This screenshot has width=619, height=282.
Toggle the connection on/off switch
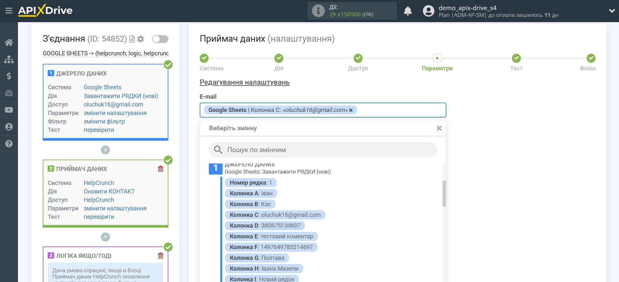pyautogui.click(x=160, y=39)
